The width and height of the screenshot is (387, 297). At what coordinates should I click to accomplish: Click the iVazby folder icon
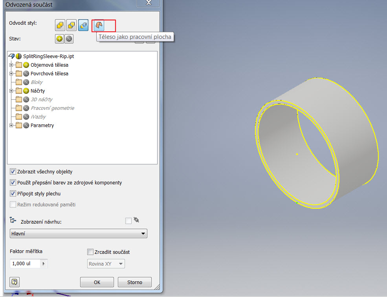[19, 117]
